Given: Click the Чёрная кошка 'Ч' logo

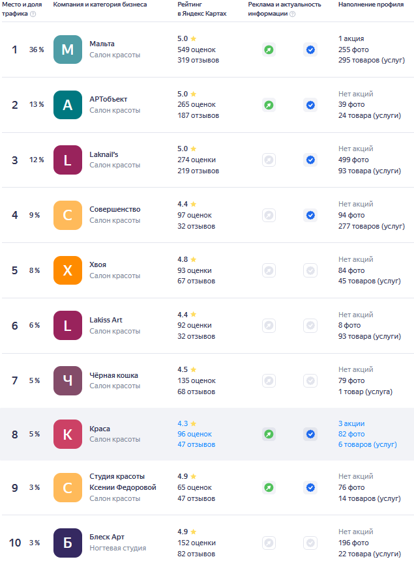Looking at the screenshot, I should pyautogui.click(x=68, y=380).
